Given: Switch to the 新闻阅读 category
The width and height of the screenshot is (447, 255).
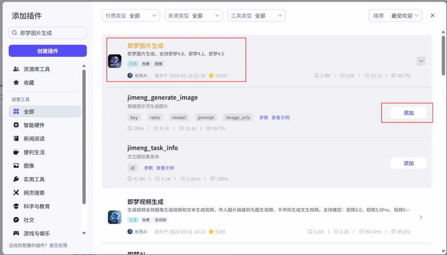Looking at the screenshot, I should pos(45,139).
